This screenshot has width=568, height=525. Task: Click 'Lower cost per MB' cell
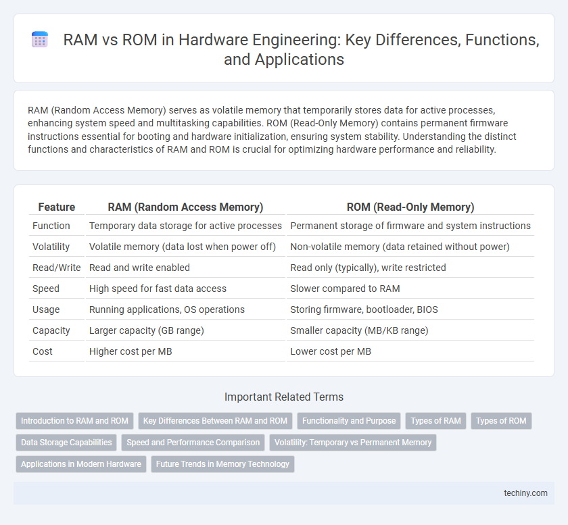[410, 351]
